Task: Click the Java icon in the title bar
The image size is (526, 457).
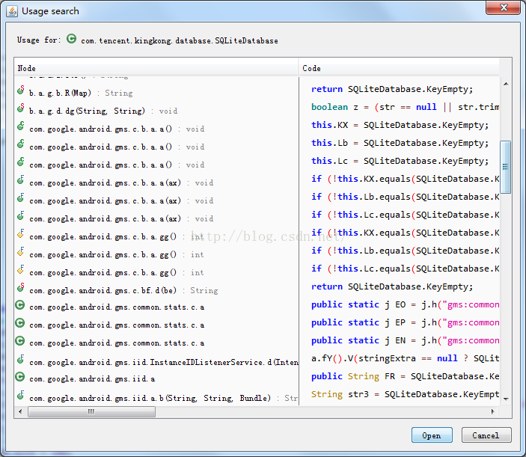Action: (12, 11)
